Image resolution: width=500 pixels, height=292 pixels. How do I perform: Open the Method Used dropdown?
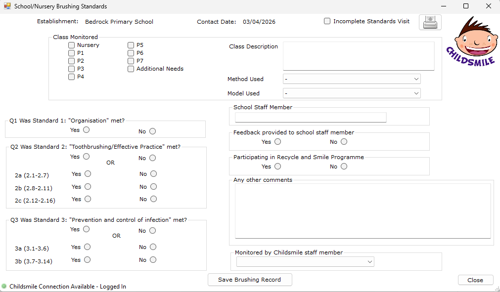351,79
